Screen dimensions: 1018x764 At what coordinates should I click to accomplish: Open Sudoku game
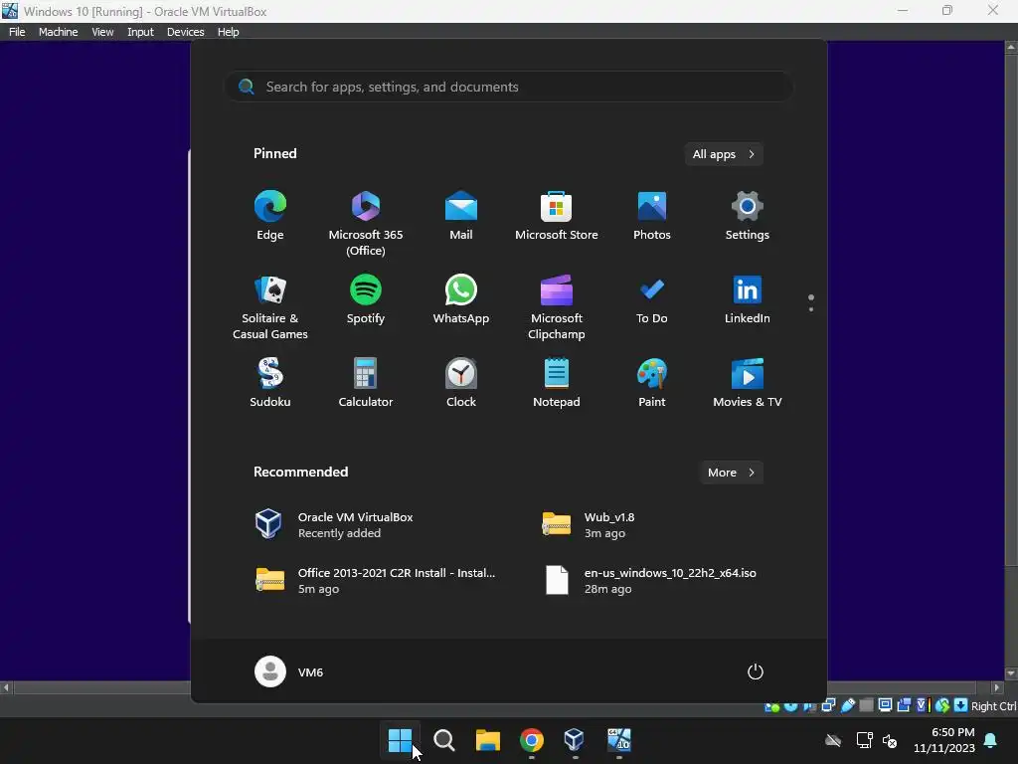point(270,383)
